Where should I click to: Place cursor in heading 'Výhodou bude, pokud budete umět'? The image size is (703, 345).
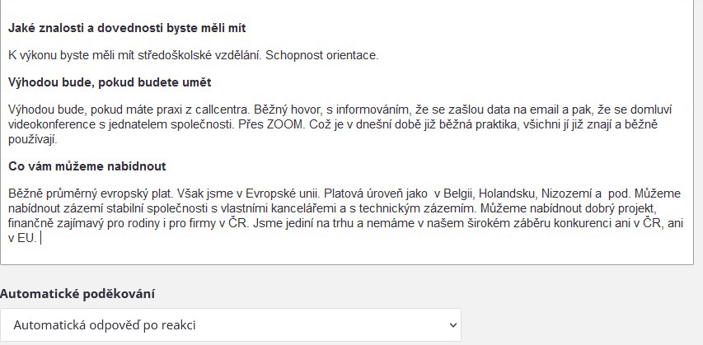pos(110,82)
